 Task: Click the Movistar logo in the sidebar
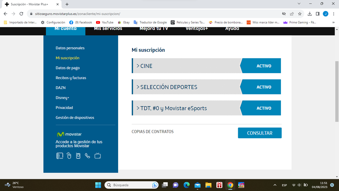click(69, 134)
